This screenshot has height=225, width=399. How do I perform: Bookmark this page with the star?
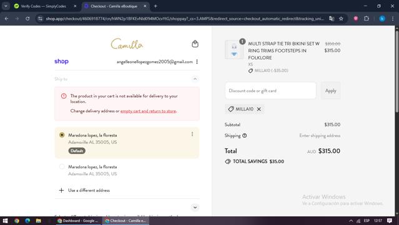pos(341,19)
